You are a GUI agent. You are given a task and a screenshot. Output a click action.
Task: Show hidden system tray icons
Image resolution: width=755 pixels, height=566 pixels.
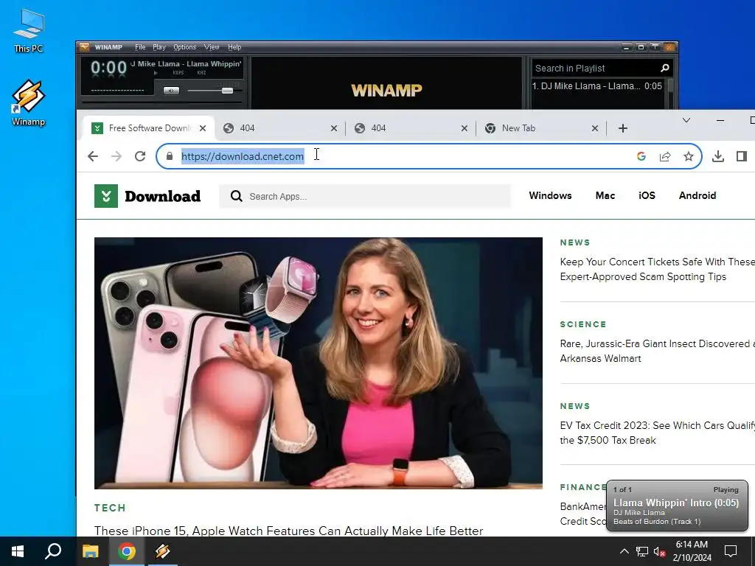click(624, 551)
